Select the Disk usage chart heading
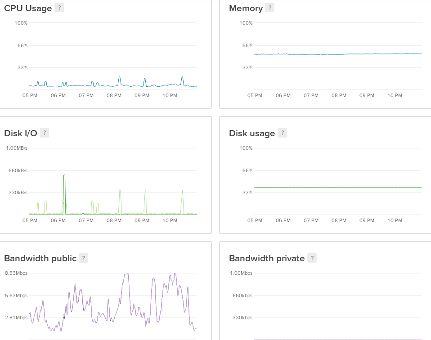This screenshot has height=340, width=431. click(251, 133)
